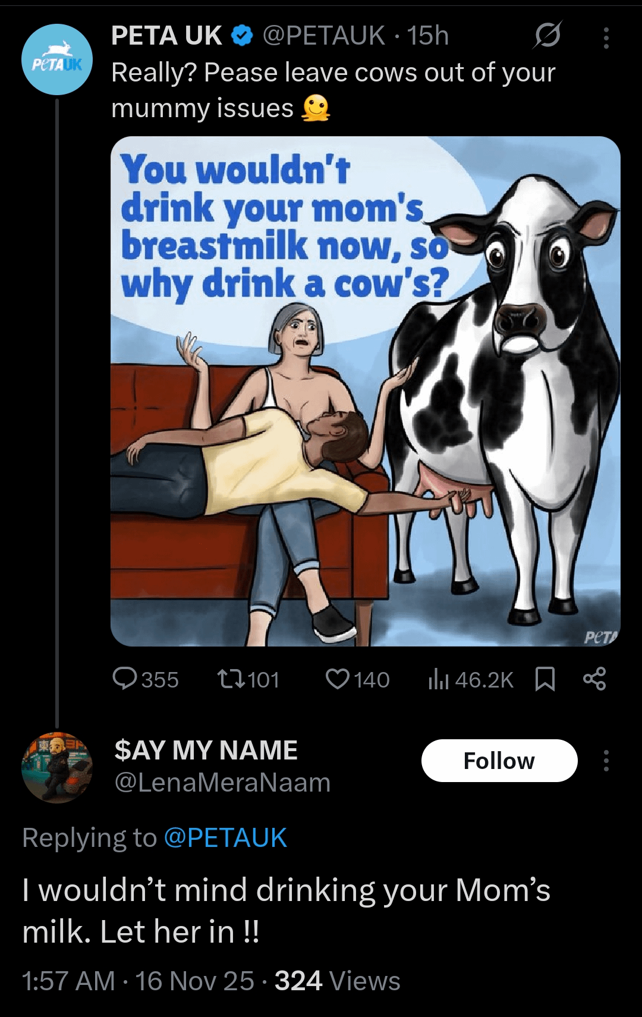Tap the 324 Views count
Screen dimensions: 642x1017
coord(337,981)
